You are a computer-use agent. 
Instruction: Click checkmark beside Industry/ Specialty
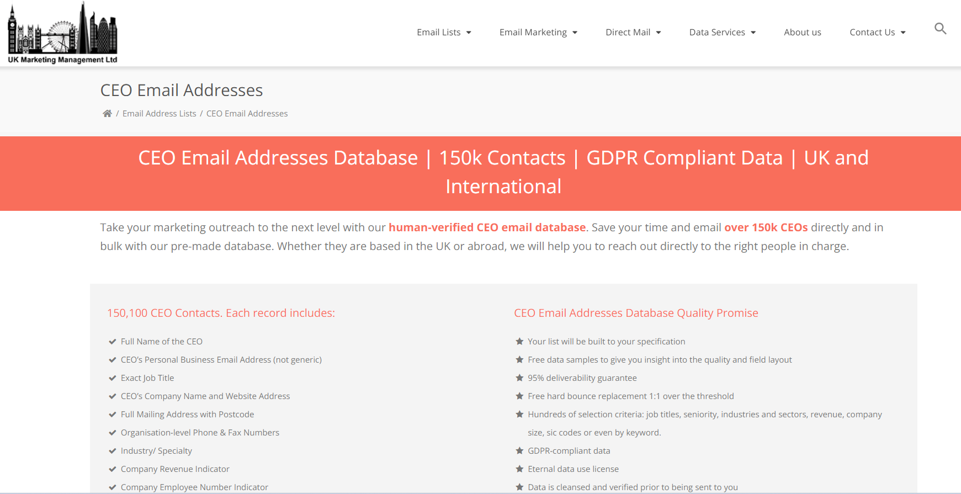pos(113,451)
